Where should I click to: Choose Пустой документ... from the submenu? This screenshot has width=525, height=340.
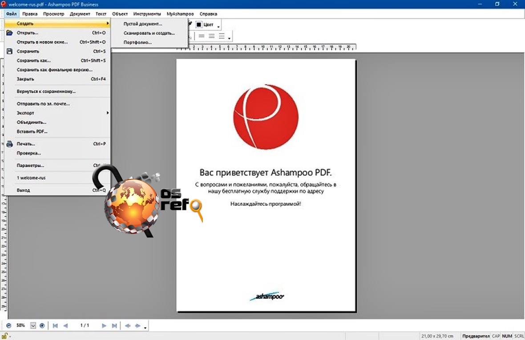tap(149, 24)
